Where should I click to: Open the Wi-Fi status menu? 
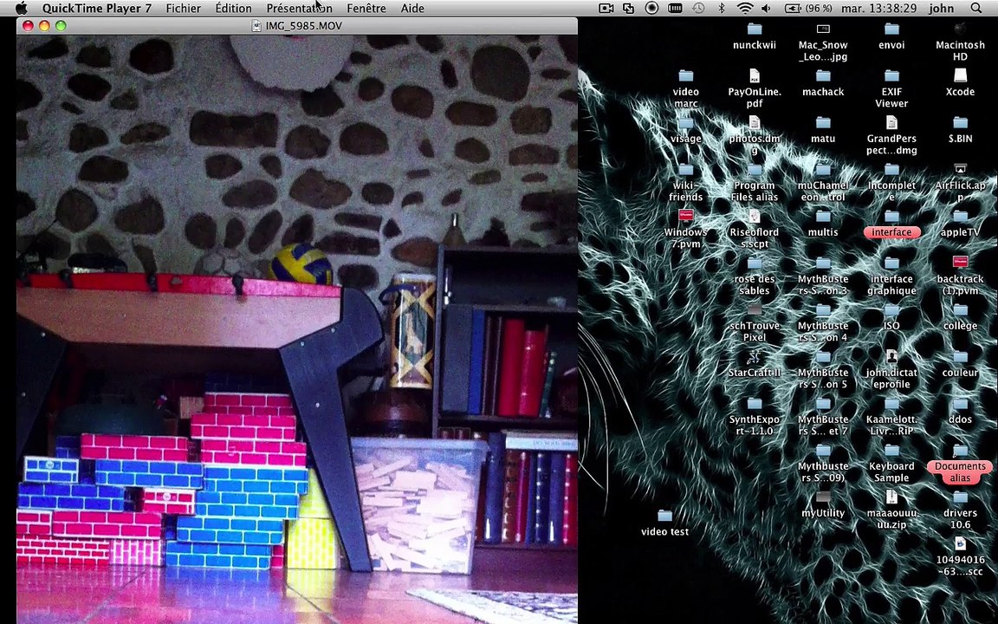tap(745, 9)
